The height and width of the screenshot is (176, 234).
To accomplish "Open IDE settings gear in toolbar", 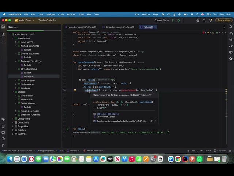I will [x=211, y=21].
